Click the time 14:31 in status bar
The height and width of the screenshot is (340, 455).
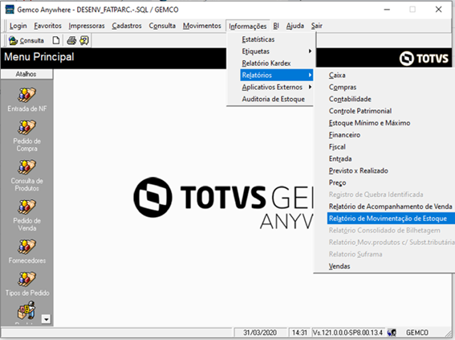[299, 333]
